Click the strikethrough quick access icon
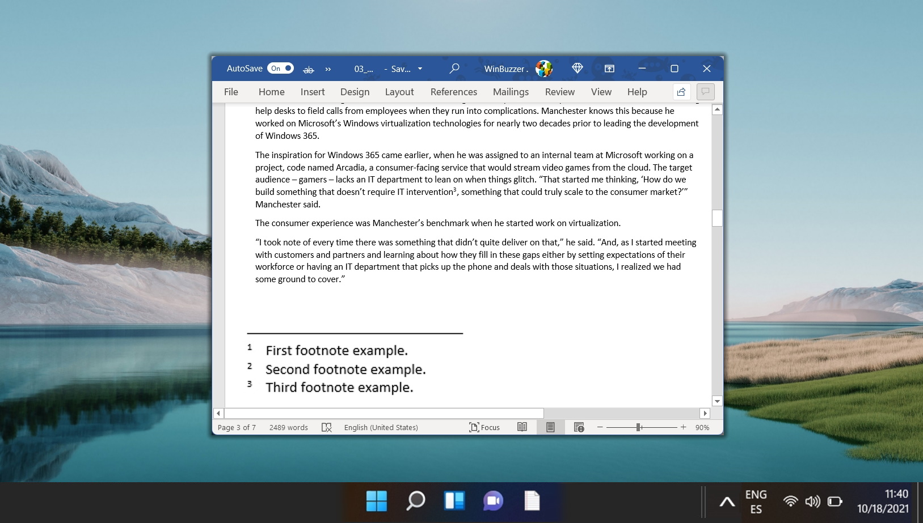 click(x=308, y=69)
